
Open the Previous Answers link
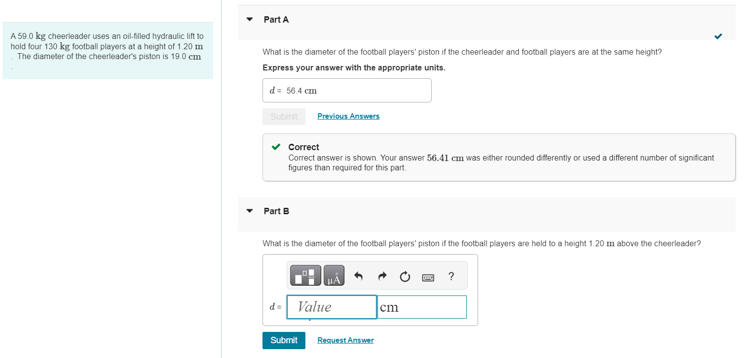[x=348, y=116]
